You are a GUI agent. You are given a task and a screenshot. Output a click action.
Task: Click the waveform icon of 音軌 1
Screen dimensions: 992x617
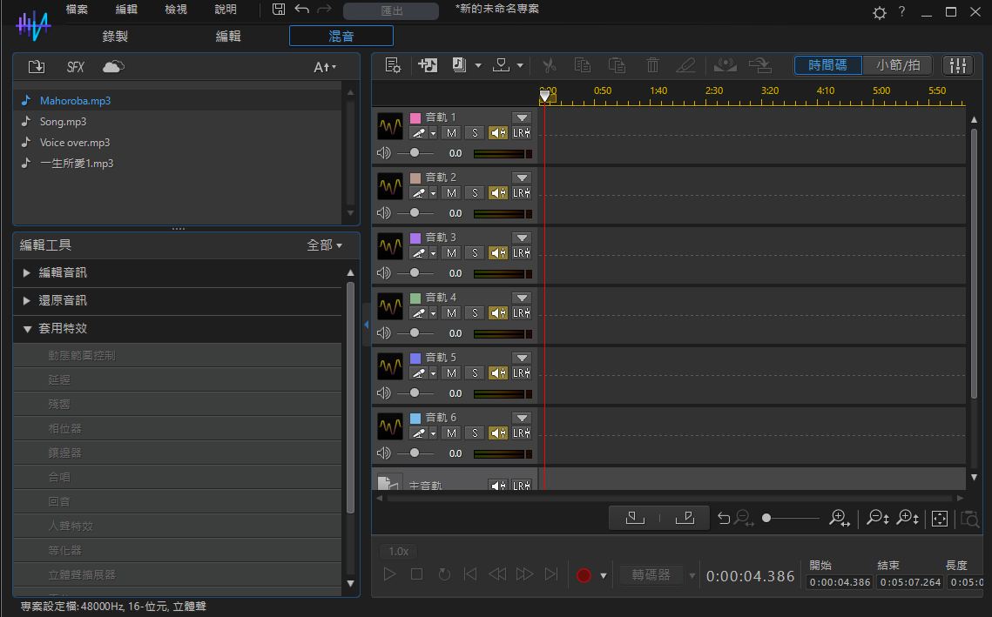click(x=389, y=126)
